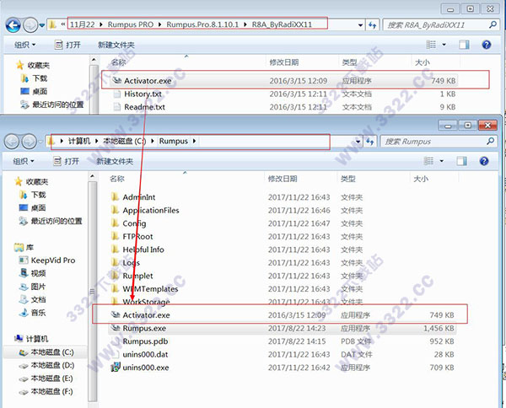
Task: Click 计算机 breadcrumb in Rumpus window
Action: point(79,141)
